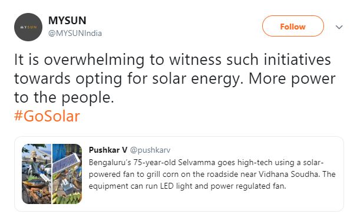This screenshot has height=217, width=360.
Task: Follow the MYSUN account
Action: tap(293, 26)
